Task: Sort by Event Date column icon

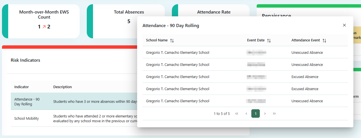Action: pyautogui.click(x=269, y=41)
